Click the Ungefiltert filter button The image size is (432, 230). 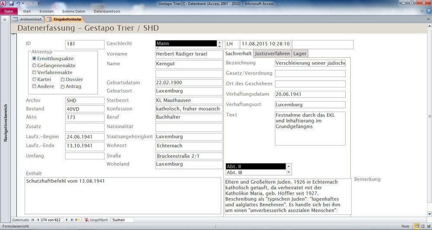(96, 220)
